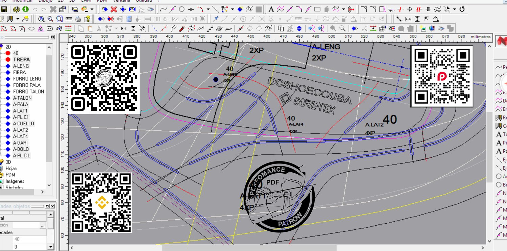Image resolution: width=507 pixels, height=251 pixels.
Task: Open the calculator icon
Action: point(129,19)
